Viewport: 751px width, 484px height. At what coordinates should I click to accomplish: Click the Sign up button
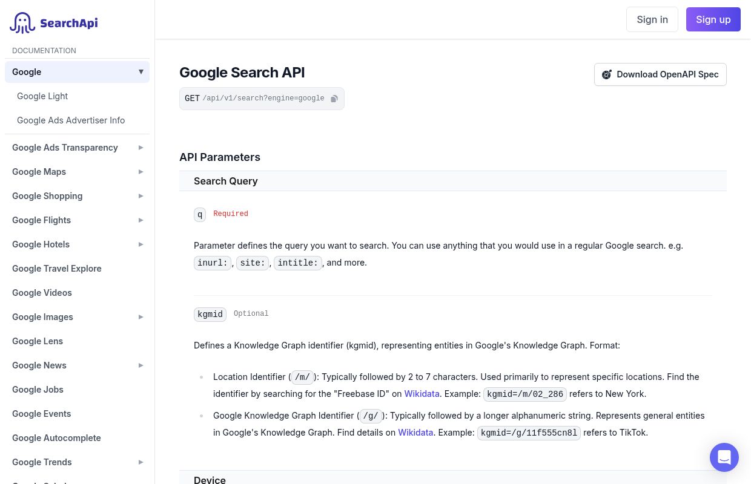coord(713,19)
